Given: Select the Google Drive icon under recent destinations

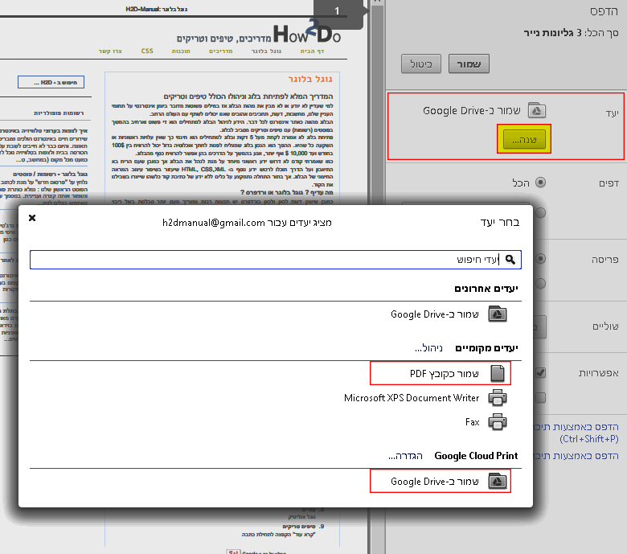Looking at the screenshot, I should (498, 314).
